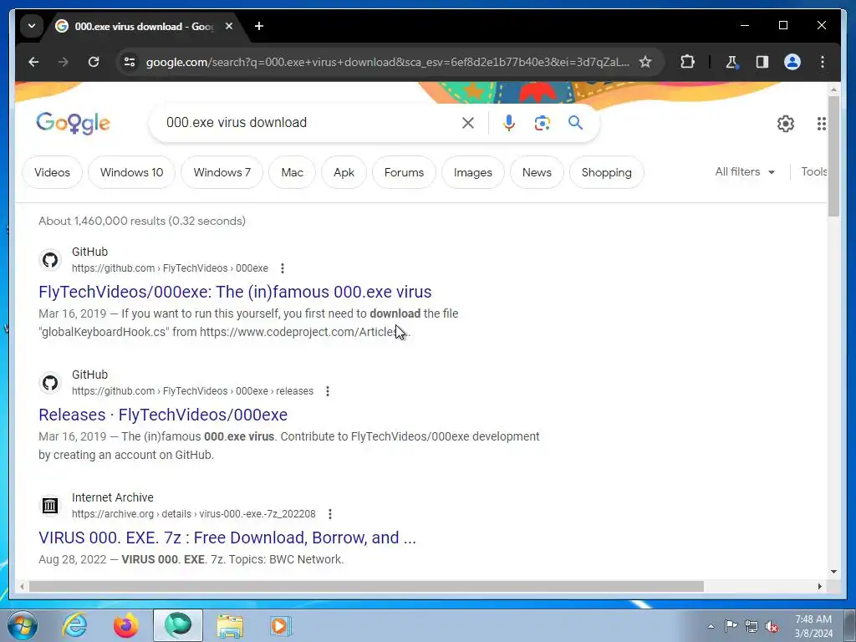Click the muted volume tray icon
Image resolution: width=856 pixels, height=642 pixels.
coord(772,626)
